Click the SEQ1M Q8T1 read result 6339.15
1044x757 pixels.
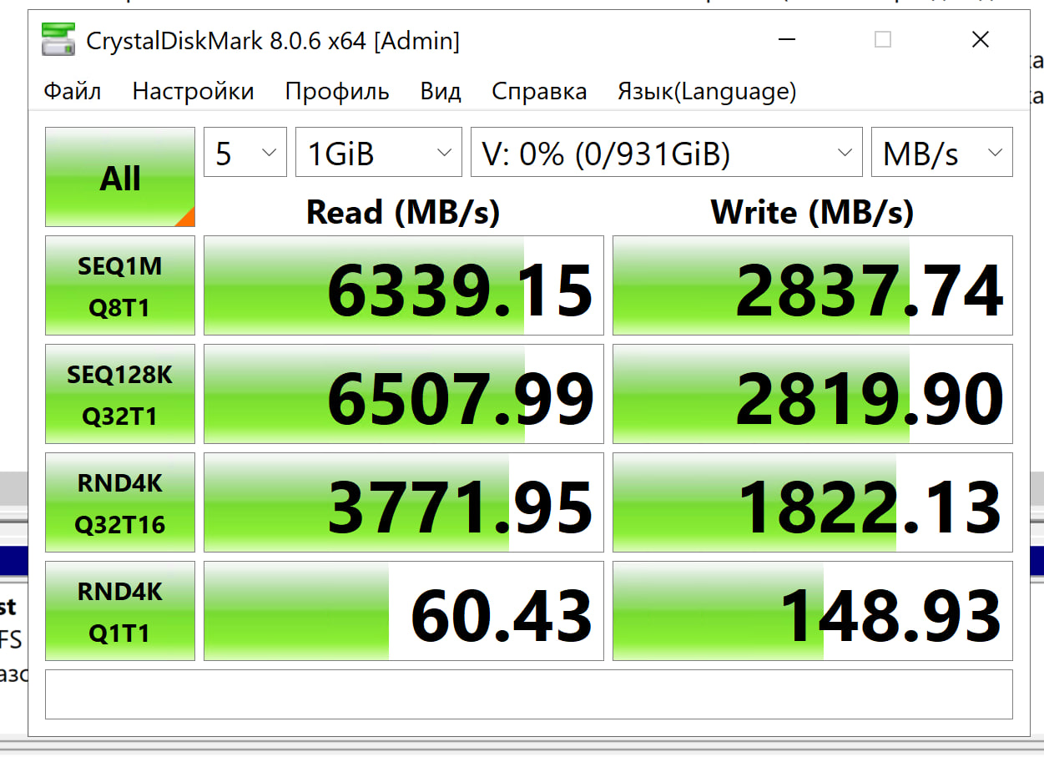click(x=404, y=285)
